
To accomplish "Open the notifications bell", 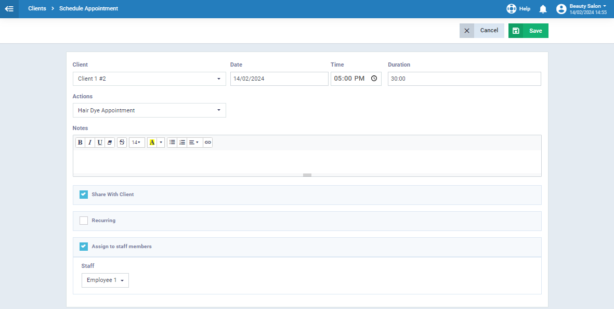I will [543, 9].
